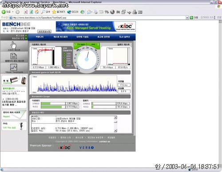Click the Try Again button above gauge
The image size is (222, 172).
click(x=80, y=44)
